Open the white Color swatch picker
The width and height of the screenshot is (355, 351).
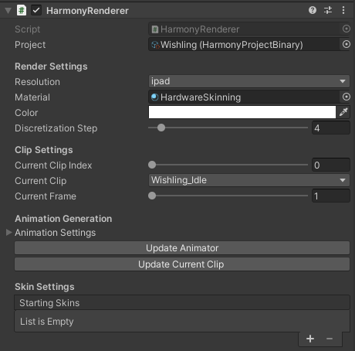pos(242,112)
